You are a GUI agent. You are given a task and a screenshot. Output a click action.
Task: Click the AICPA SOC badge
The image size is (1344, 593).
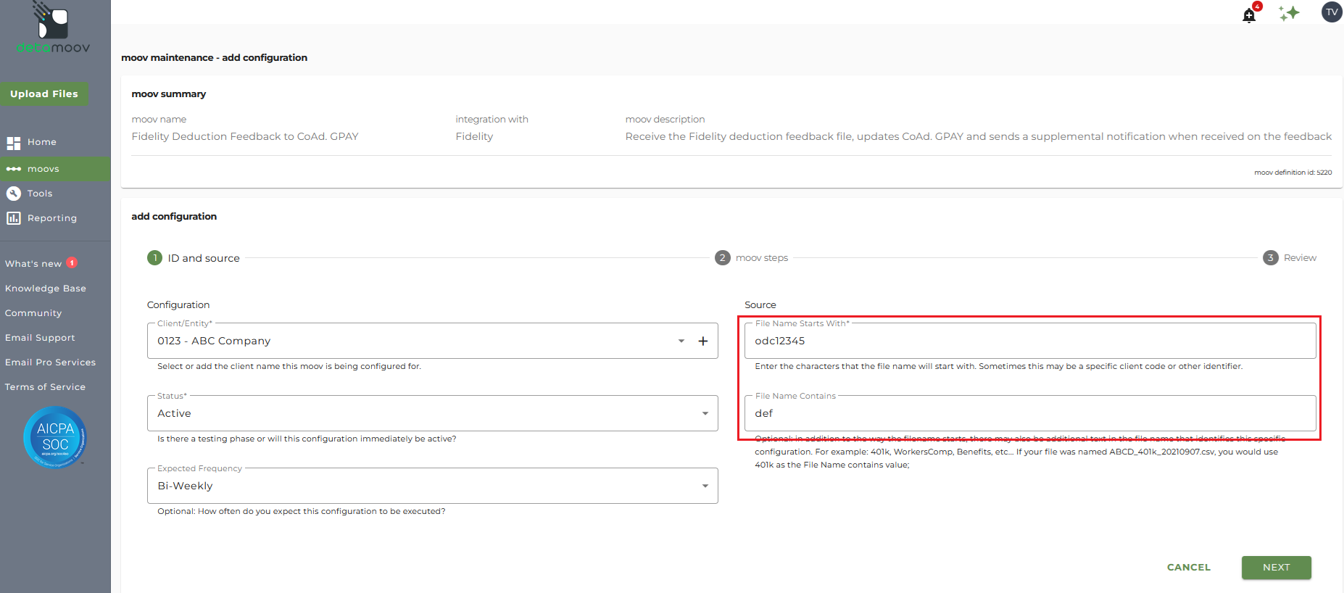click(55, 437)
